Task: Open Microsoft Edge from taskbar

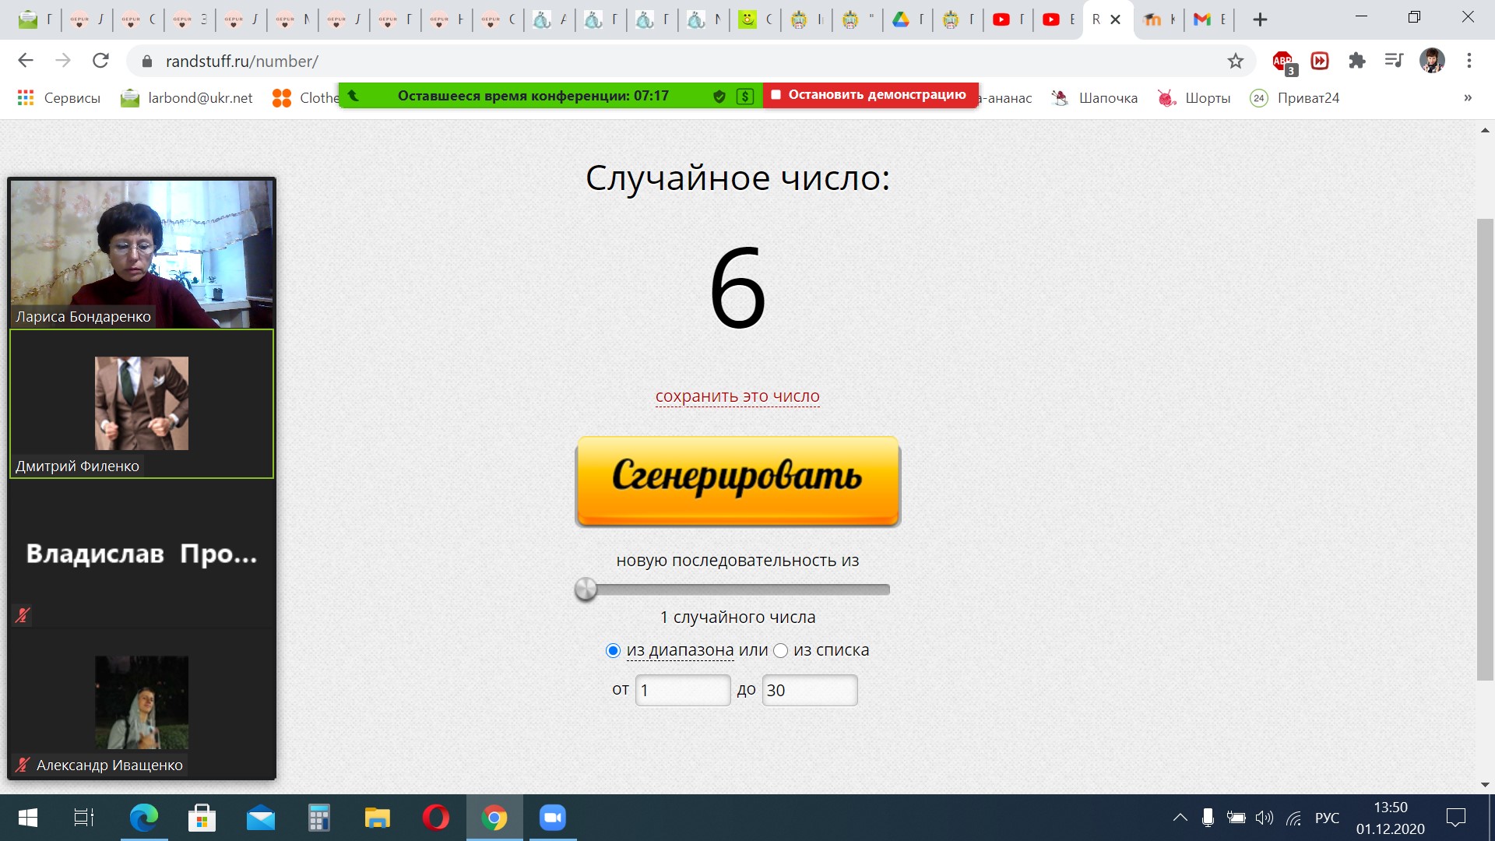Action: 144,818
